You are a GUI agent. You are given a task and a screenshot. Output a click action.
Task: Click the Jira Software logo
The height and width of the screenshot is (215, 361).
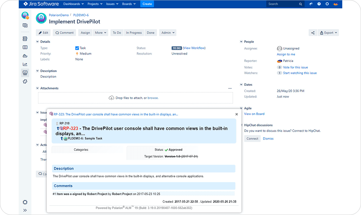[41, 4]
